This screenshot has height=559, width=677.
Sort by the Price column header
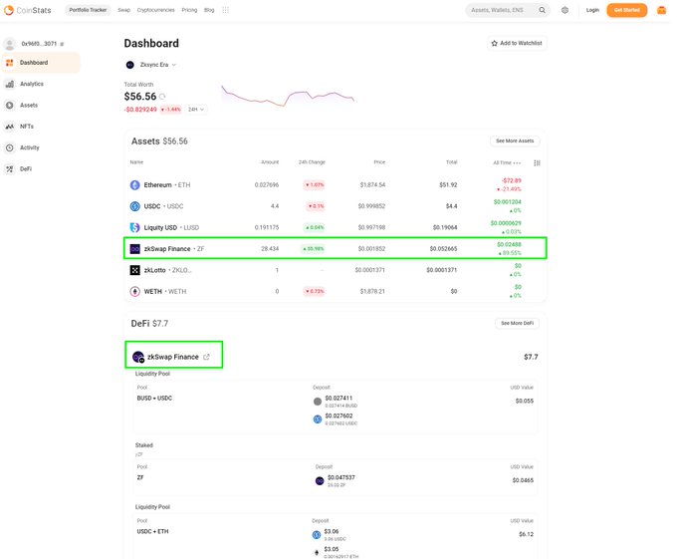[379, 162]
